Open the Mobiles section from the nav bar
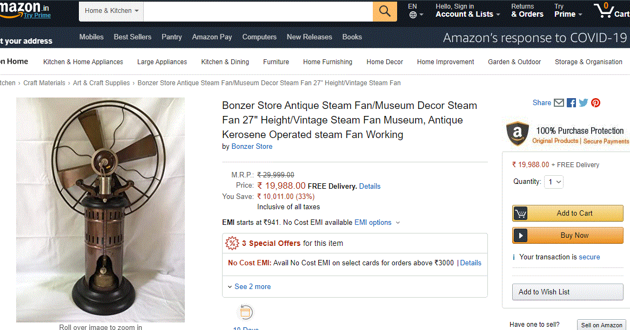 [91, 37]
